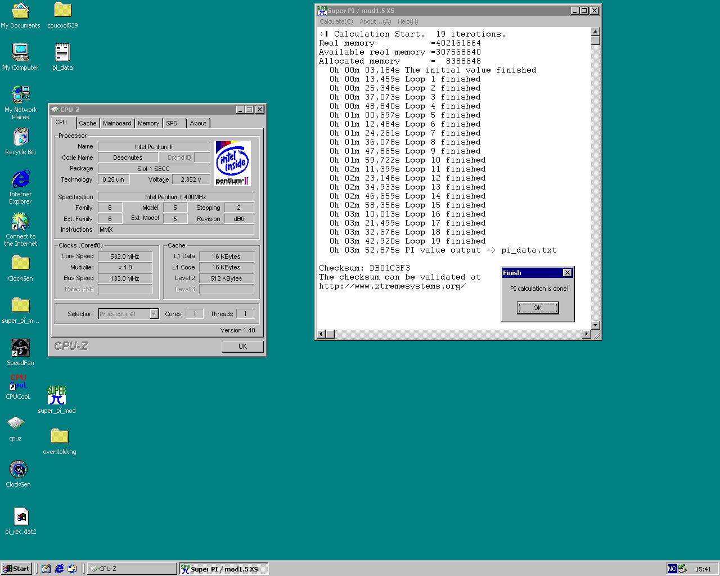This screenshot has height=576, width=720.
Task: Click 'PI calculation is done!' message
Action: [x=539, y=289]
